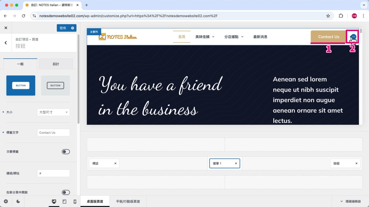
Task: Open the 大小 size dropdown
Action: (x=53, y=112)
